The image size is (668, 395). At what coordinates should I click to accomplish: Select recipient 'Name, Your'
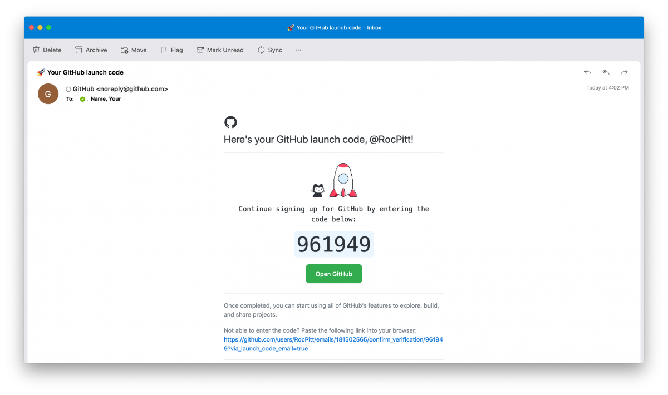[x=106, y=99]
